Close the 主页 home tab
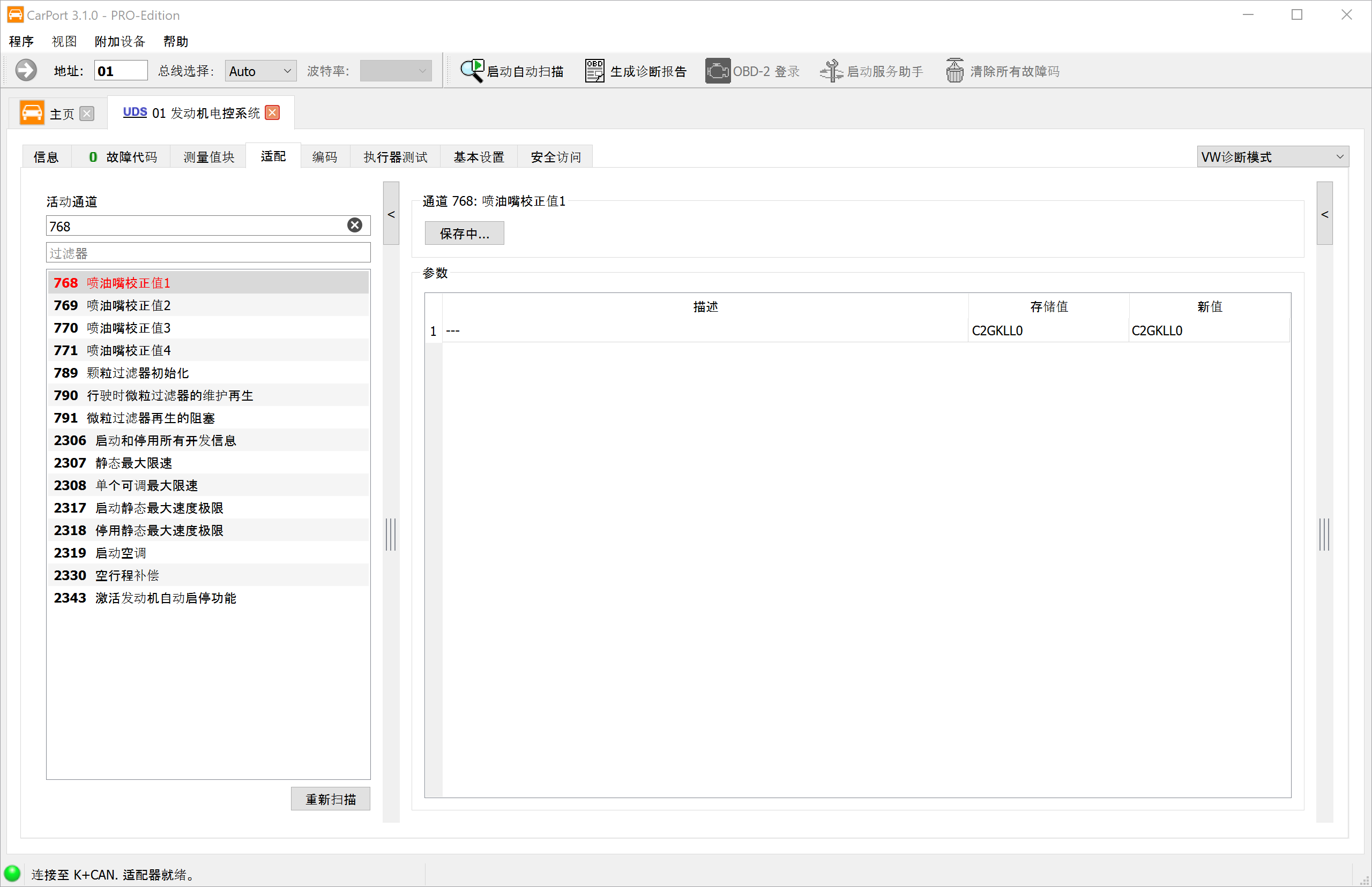The image size is (1372, 887). point(87,114)
